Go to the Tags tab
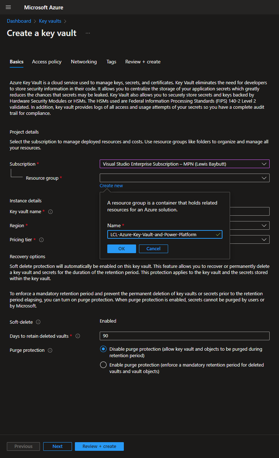279x458 pixels. 111,62
